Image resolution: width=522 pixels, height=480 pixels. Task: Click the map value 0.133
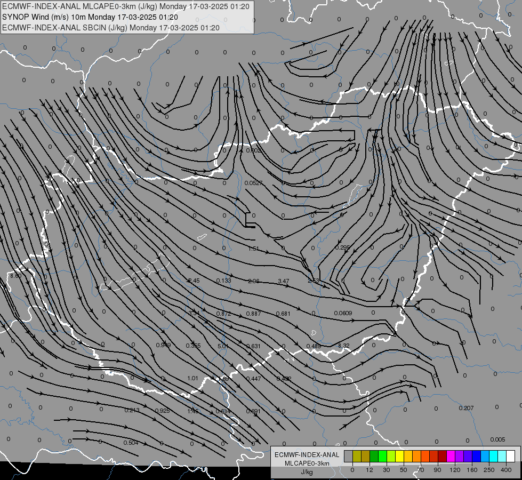point(224,281)
